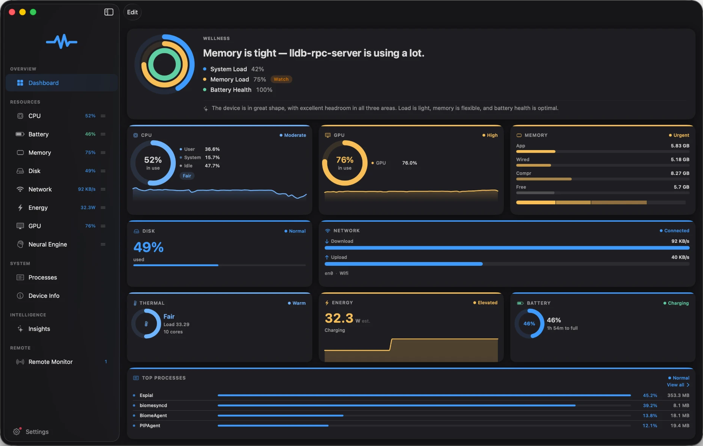Click the GPU row reorder handle
This screenshot has height=446, width=703.
(103, 226)
